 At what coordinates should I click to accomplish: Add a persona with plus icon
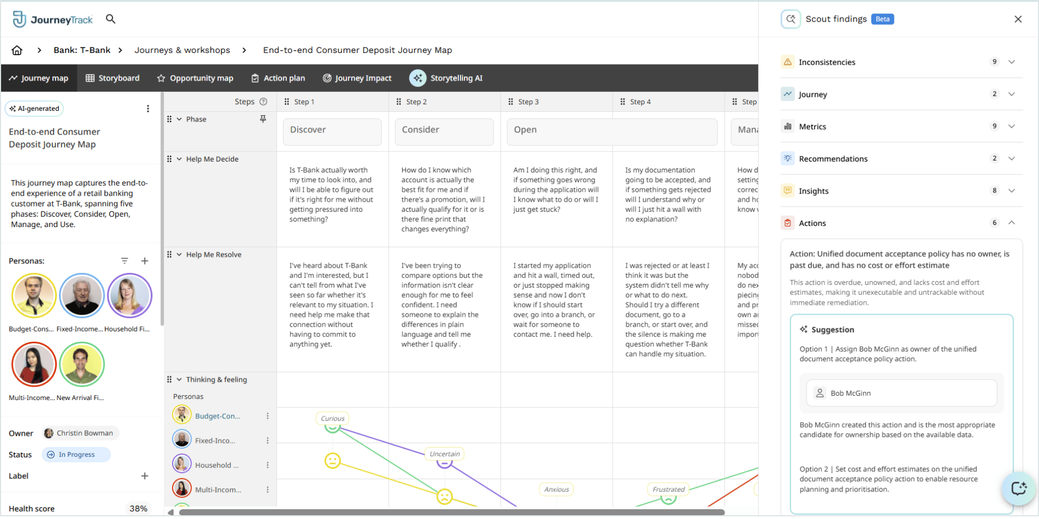coord(145,261)
